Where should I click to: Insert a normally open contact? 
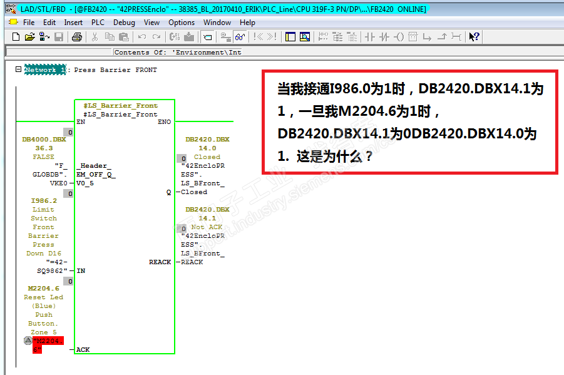coord(370,37)
